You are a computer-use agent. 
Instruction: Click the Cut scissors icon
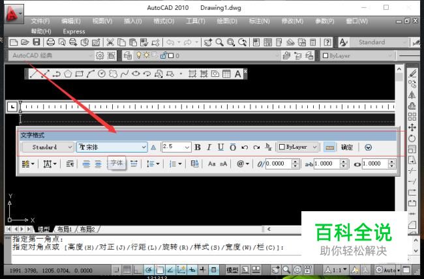coord(110,42)
